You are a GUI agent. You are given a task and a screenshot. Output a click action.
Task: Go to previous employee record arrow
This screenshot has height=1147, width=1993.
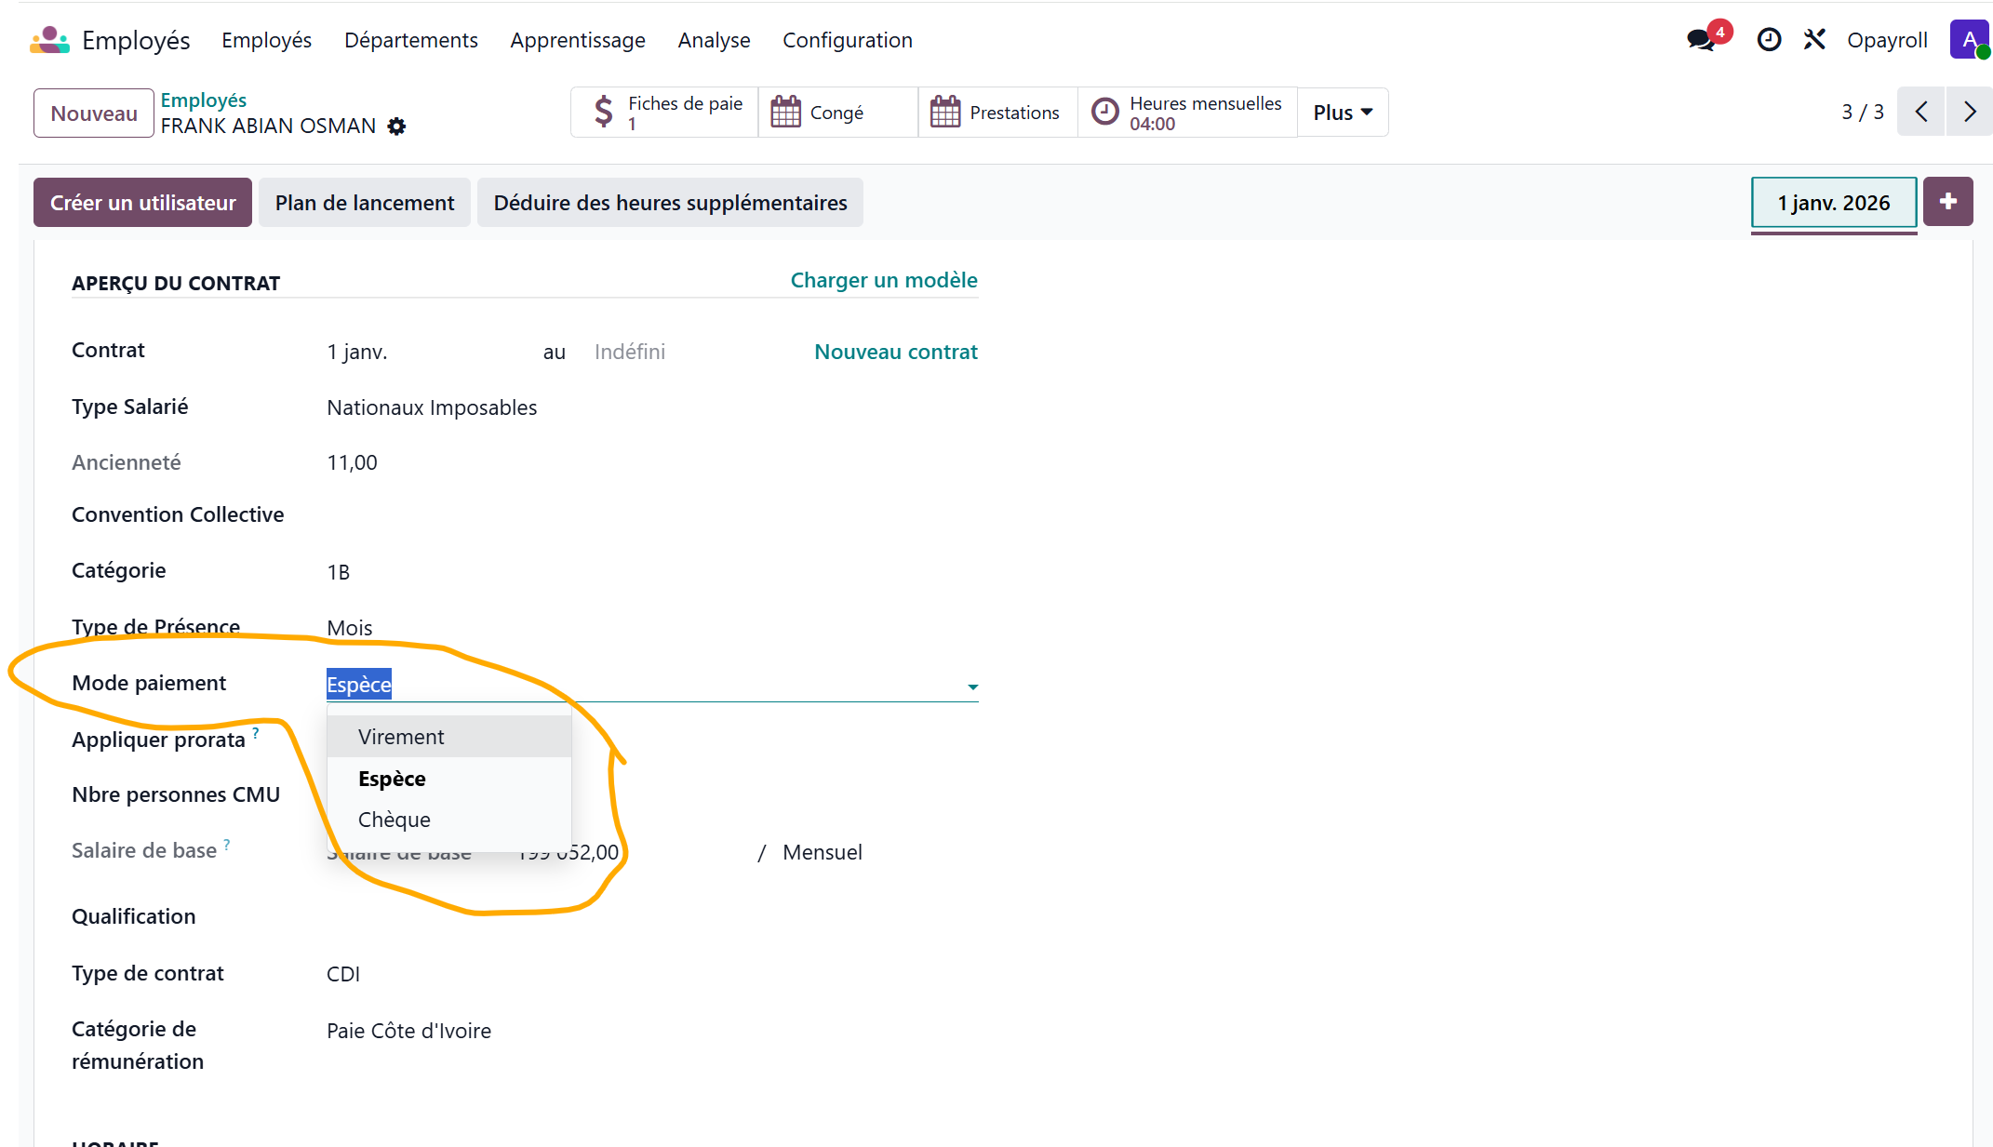[x=1921, y=113]
